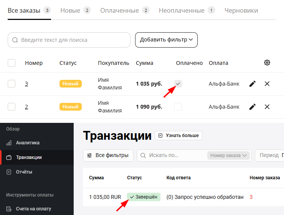284x215 pixels.
Task: Click the Узнать больше button
Action: [x=178, y=136]
